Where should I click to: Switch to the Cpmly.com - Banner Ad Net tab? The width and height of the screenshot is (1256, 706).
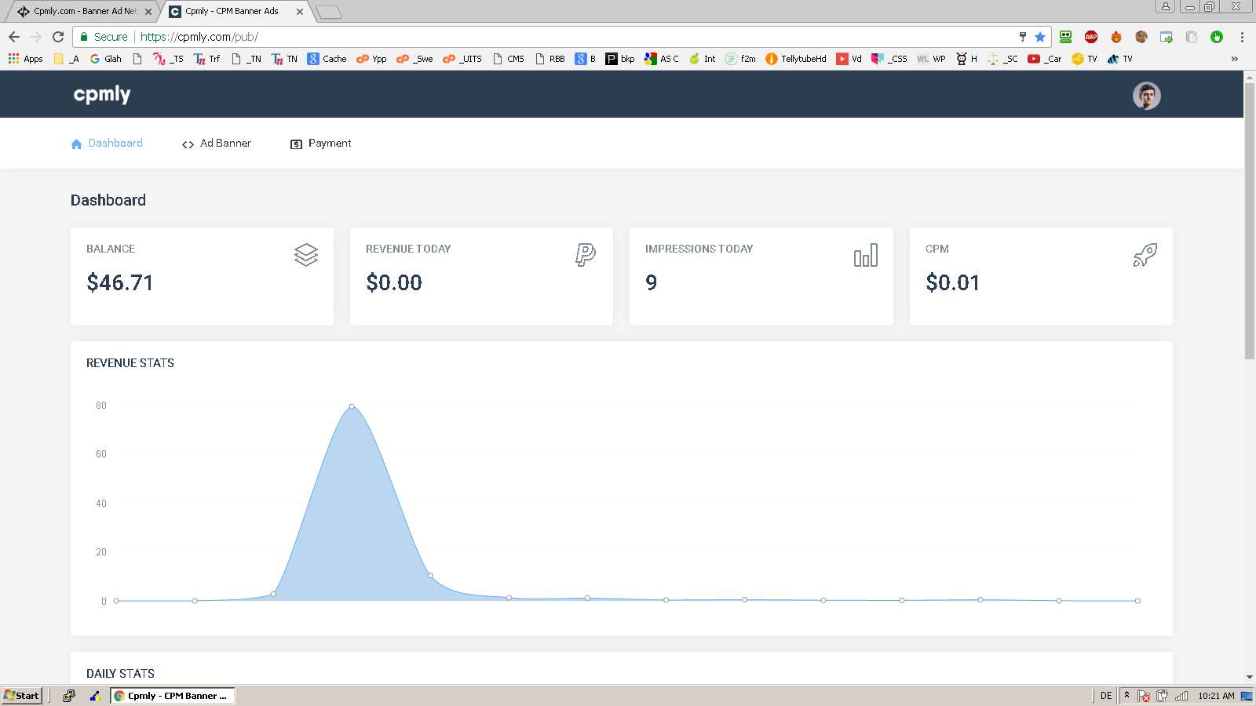click(x=82, y=12)
